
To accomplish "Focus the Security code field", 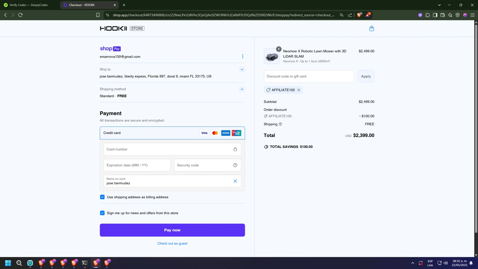I will point(207,165).
